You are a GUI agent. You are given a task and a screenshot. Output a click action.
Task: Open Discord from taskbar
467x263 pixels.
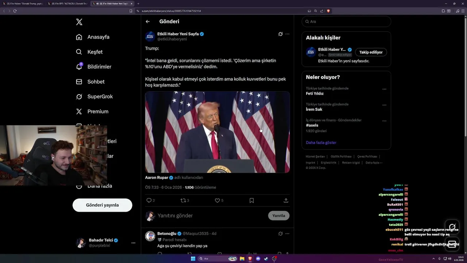click(x=258, y=259)
